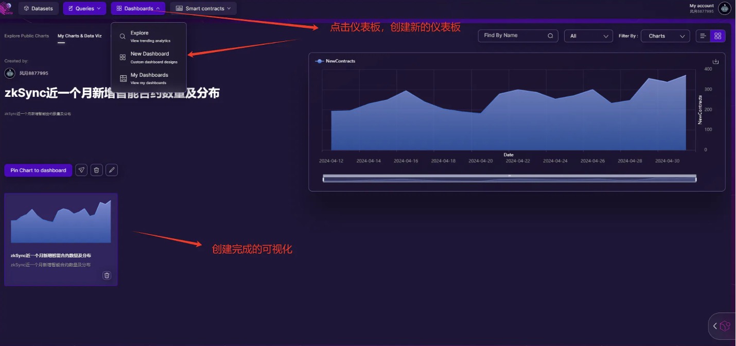Open the account avatar in top right
The image size is (736, 346).
724,9
